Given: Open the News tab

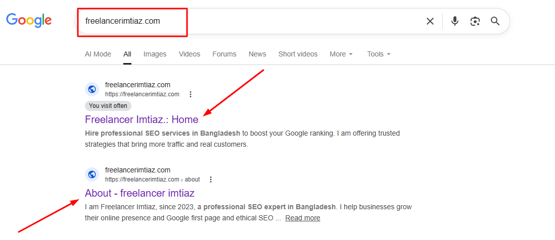Looking at the screenshot, I should (x=257, y=54).
